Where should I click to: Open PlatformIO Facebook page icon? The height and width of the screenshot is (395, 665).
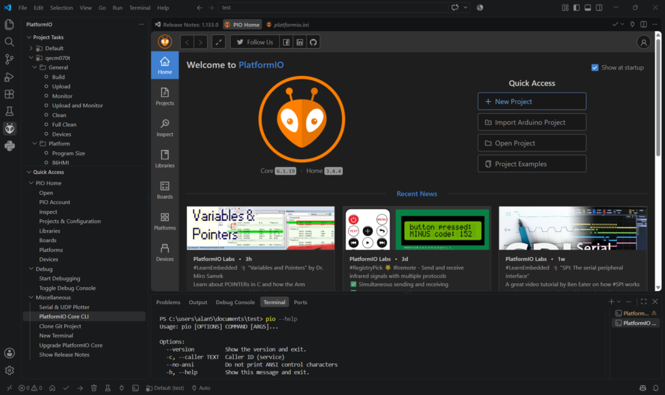tap(286, 42)
